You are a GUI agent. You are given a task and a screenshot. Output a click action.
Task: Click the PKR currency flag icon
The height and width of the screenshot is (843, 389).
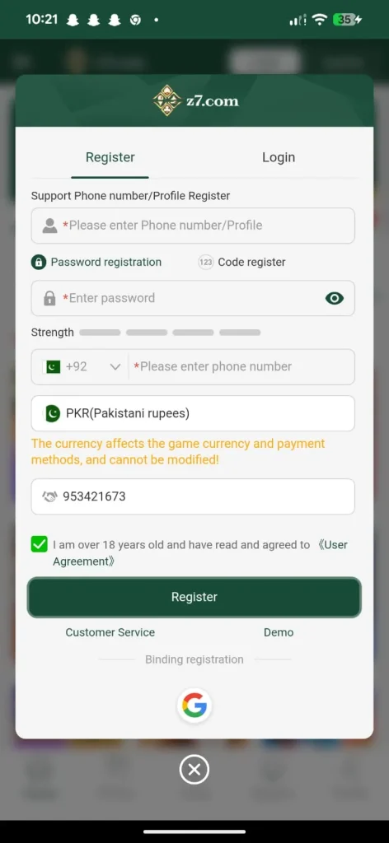[52, 413]
